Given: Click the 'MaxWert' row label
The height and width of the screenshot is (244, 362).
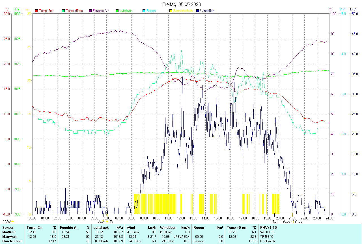Looking at the screenshot, I should 9,236.
